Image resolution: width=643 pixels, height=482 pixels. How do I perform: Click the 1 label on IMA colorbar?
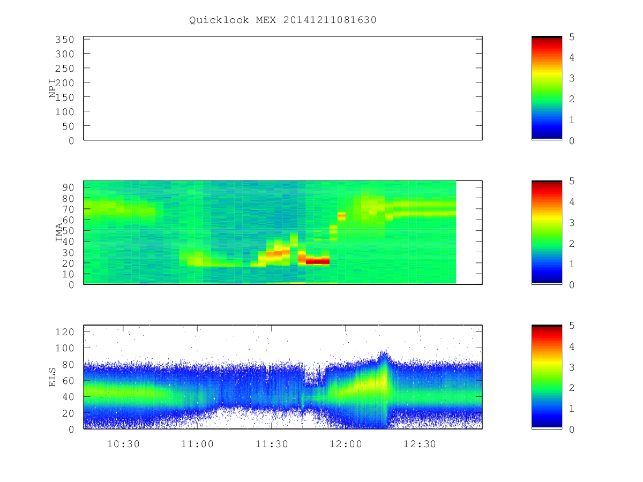pyautogui.click(x=572, y=265)
